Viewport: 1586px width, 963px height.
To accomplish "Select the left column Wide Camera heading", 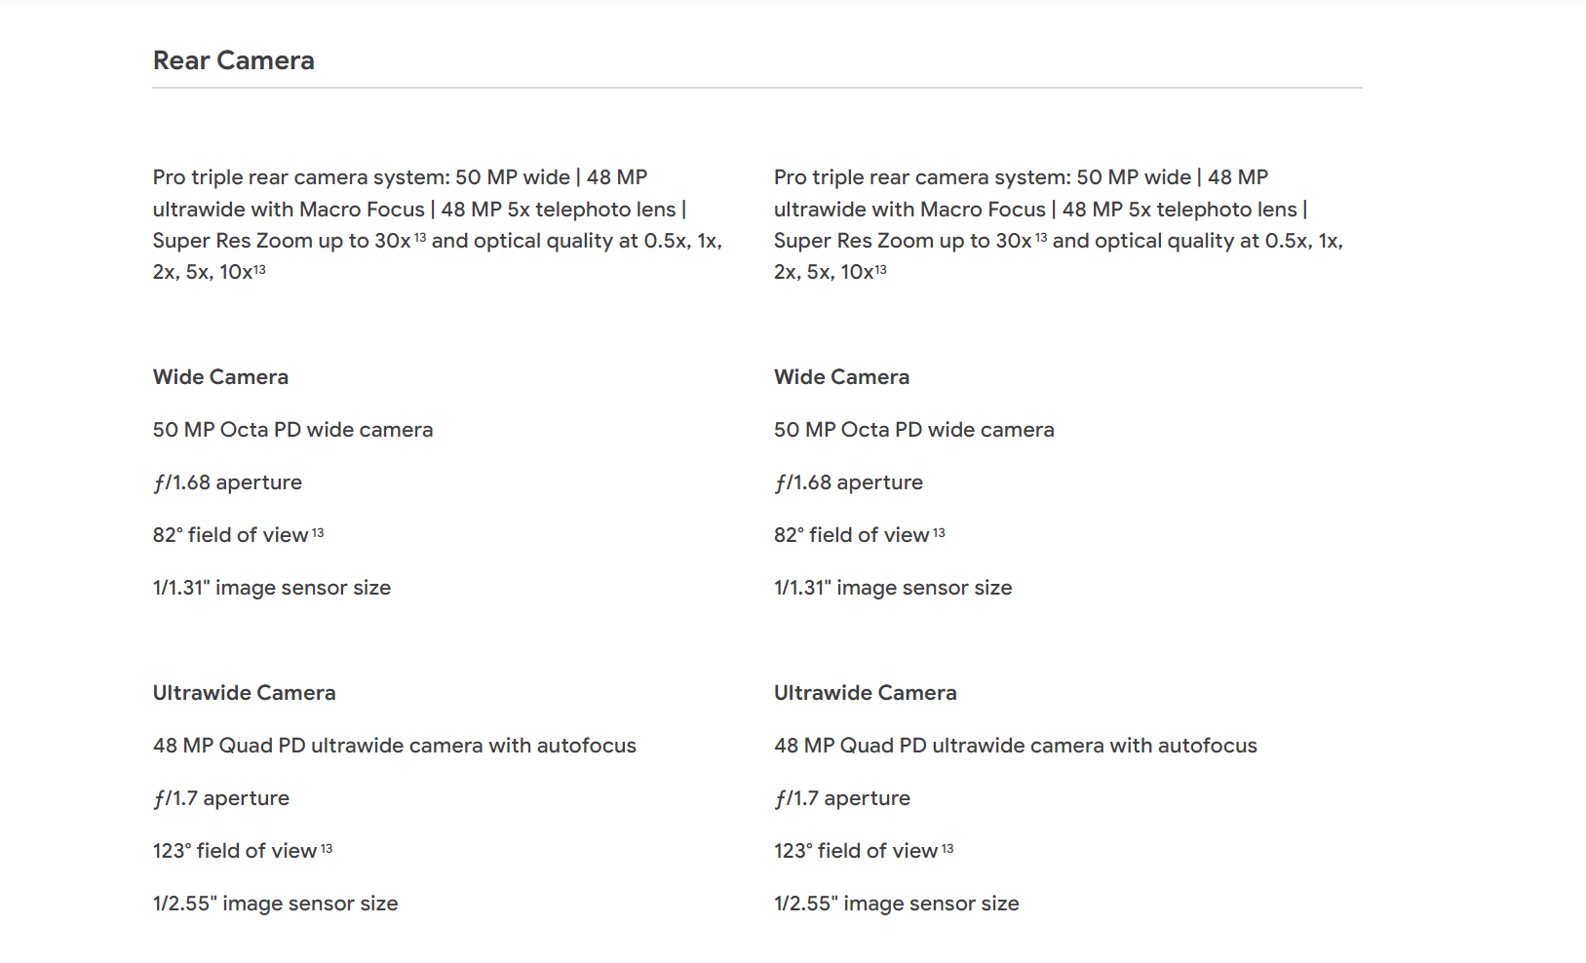I will [220, 377].
